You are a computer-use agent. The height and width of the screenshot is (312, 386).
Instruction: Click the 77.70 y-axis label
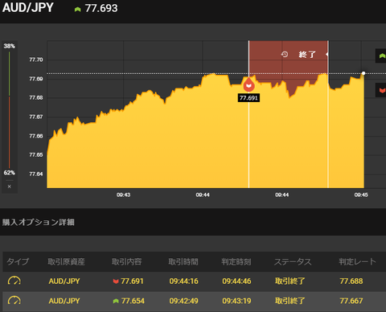(36, 60)
